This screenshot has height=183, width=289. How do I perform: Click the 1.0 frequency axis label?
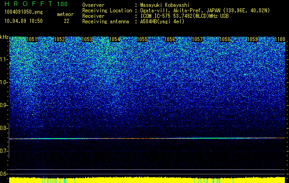[4, 82]
